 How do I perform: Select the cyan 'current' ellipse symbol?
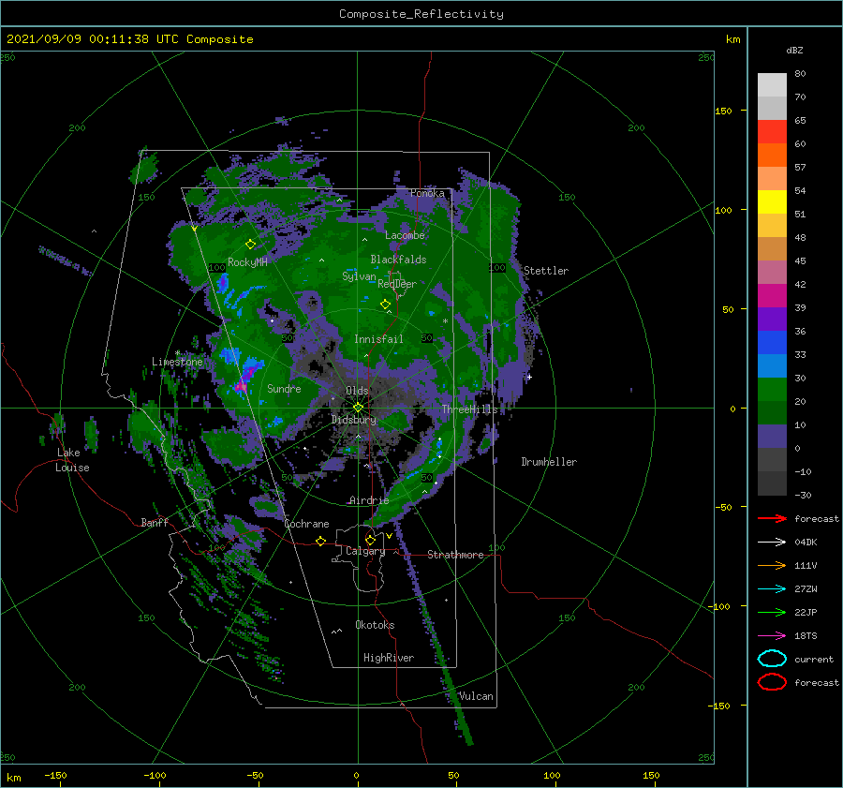pyautogui.click(x=772, y=659)
